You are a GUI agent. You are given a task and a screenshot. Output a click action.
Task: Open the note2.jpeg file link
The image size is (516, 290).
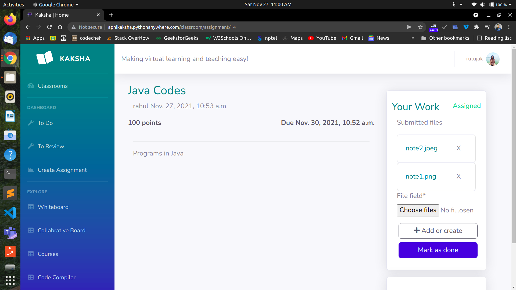(x=421, y=148)
